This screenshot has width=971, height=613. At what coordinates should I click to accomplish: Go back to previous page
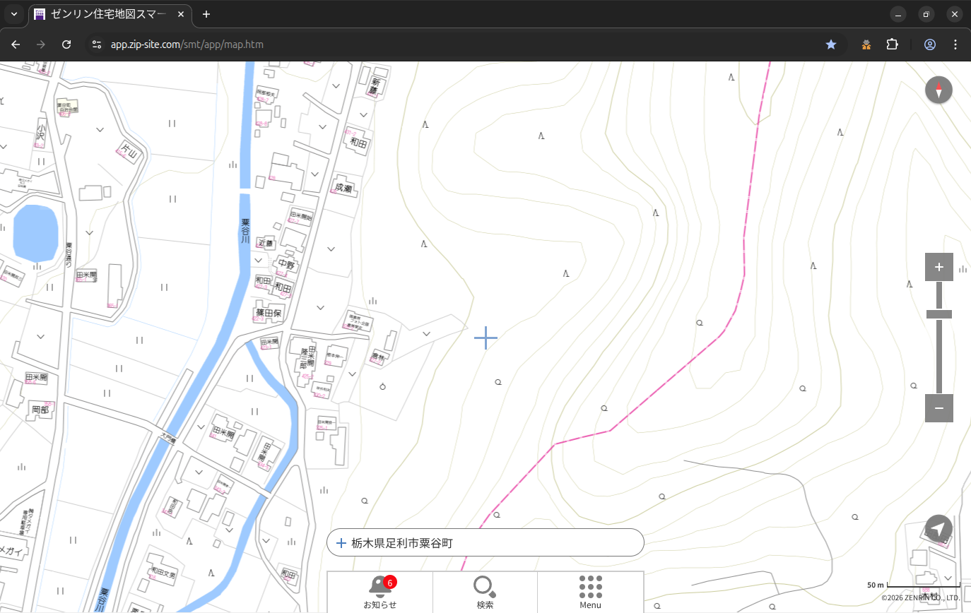pos(16,44)
